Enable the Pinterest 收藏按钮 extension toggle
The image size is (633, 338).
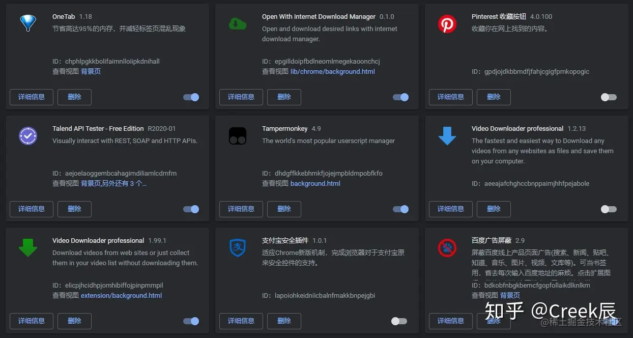pyautogui.click(x=609, y=97)
